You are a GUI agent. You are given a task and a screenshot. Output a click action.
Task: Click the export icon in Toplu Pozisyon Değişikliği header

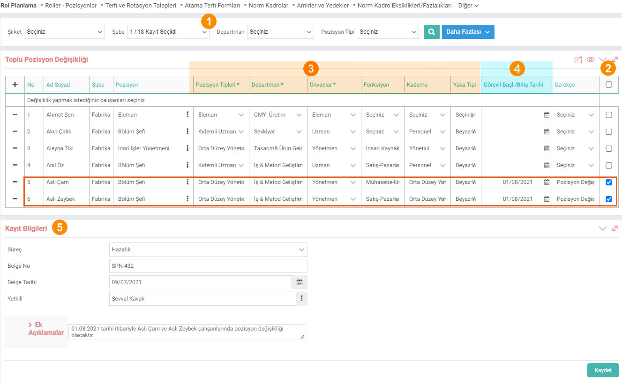[578, 59]
